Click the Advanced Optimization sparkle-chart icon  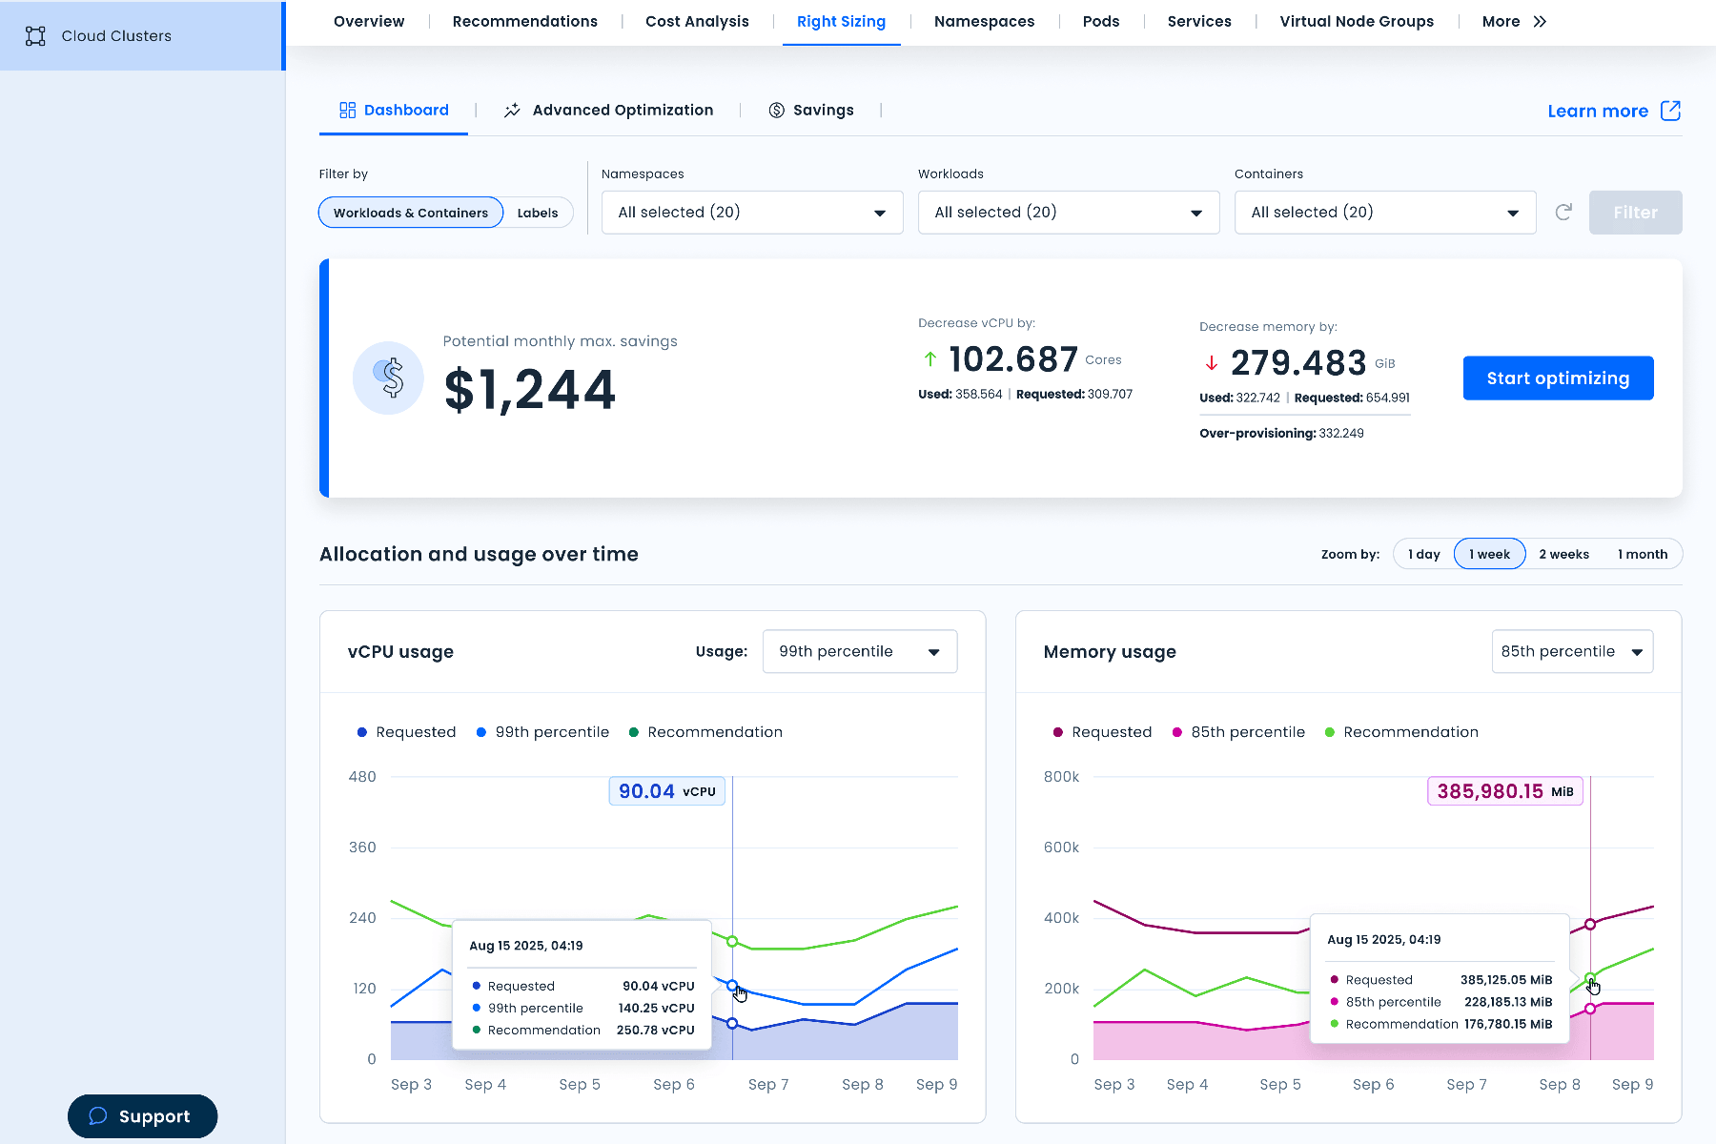pos(512,111)
